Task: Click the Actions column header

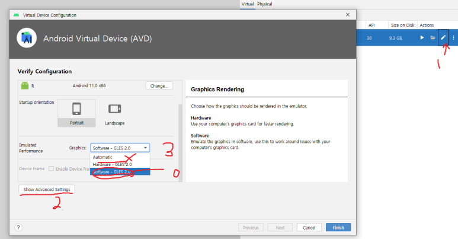Action: [x=427, y=25]
